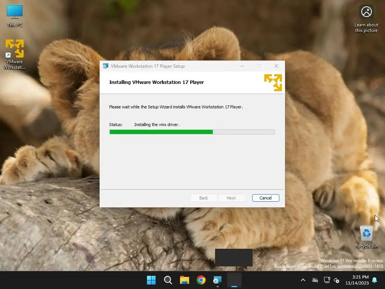This screenshot has width=385, height=289.
Task: Show hidden system tray icons
Action: coord(303,280)
